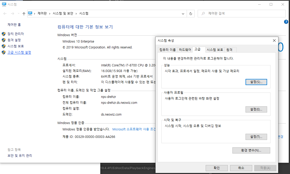Expand the chevron after 제어판 breadcrumb

50,13
